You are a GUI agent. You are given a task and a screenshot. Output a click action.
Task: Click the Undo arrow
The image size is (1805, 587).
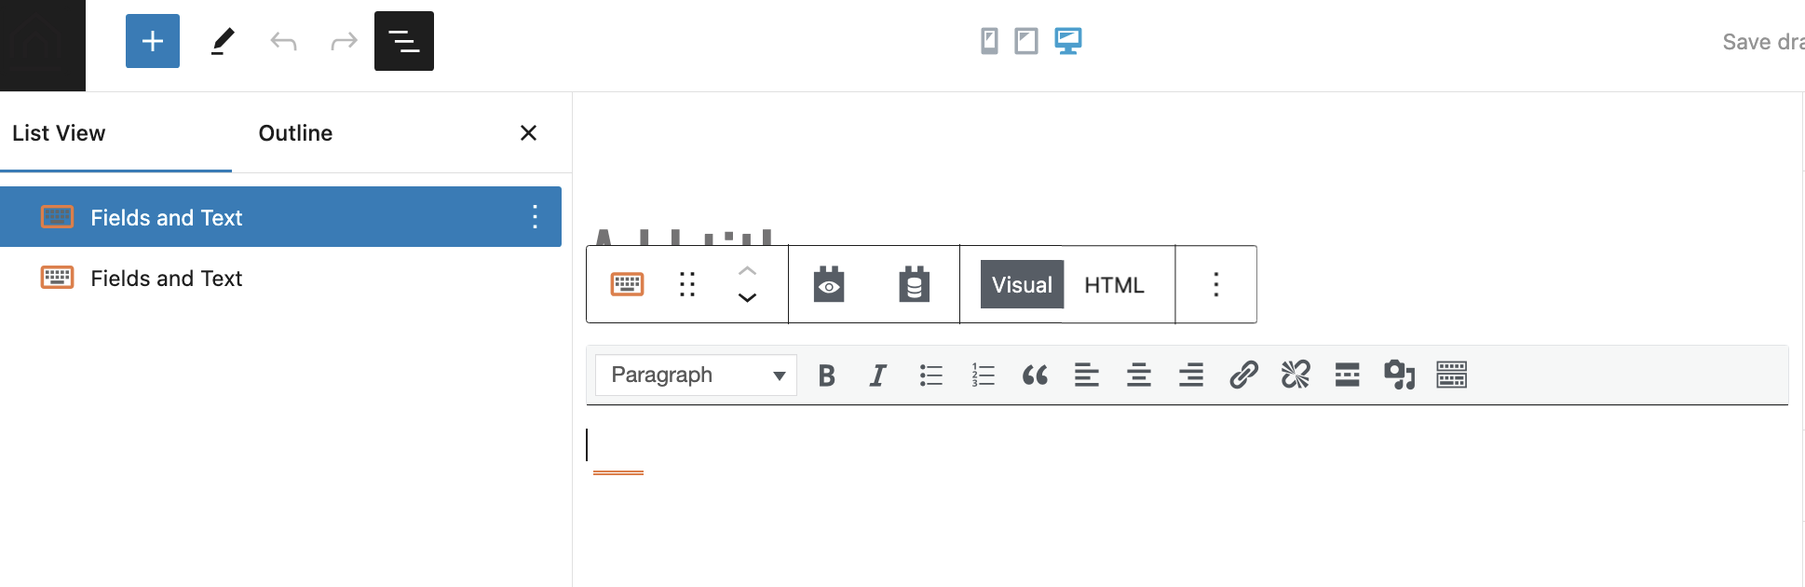pos(283,41)
